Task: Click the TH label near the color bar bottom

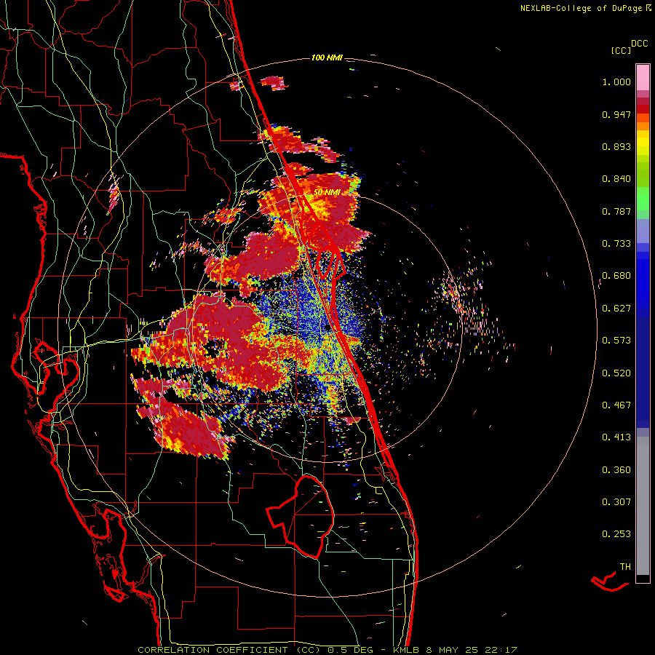Action: tap(625, 567)
